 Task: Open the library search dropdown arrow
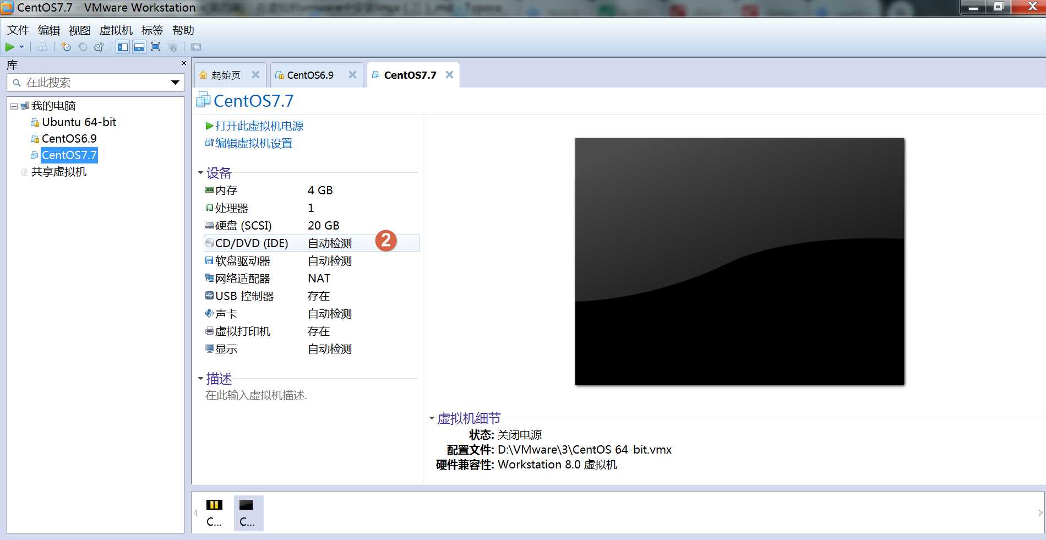175,83
